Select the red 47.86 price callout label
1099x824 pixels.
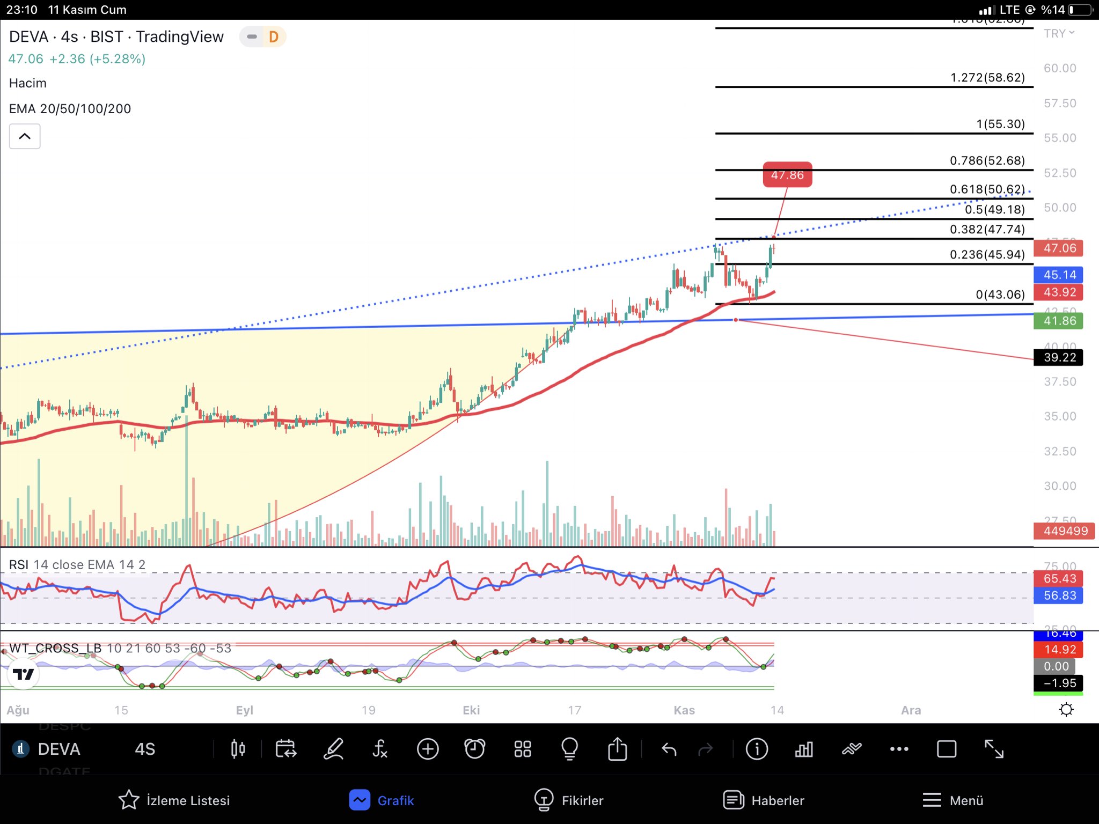(x=787, y=175)
